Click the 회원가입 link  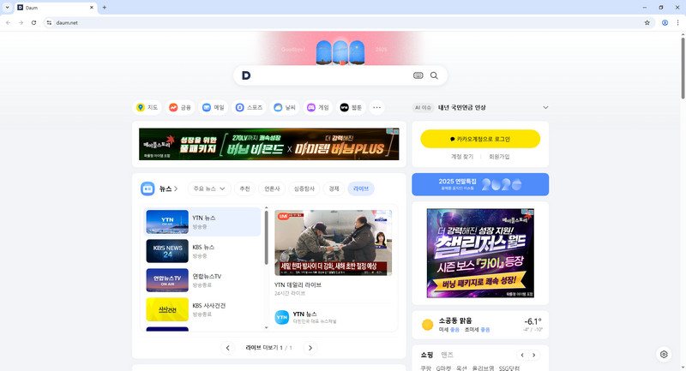pos(499,157)
